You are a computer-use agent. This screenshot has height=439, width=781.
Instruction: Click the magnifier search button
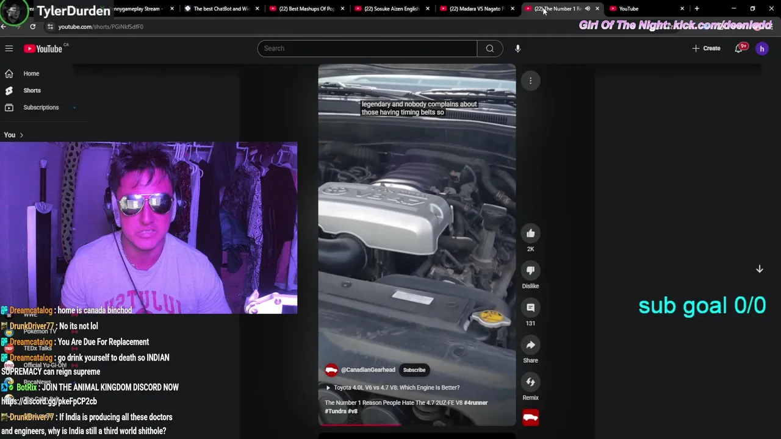pyautogui.click(x=490, y=48)
